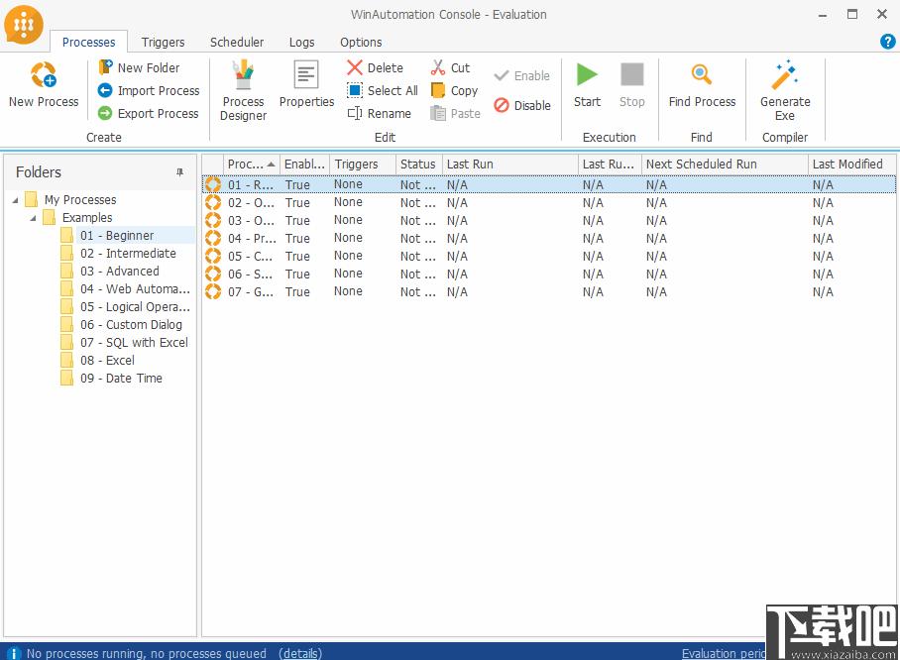Sort by the Status column header

[418, 165]
